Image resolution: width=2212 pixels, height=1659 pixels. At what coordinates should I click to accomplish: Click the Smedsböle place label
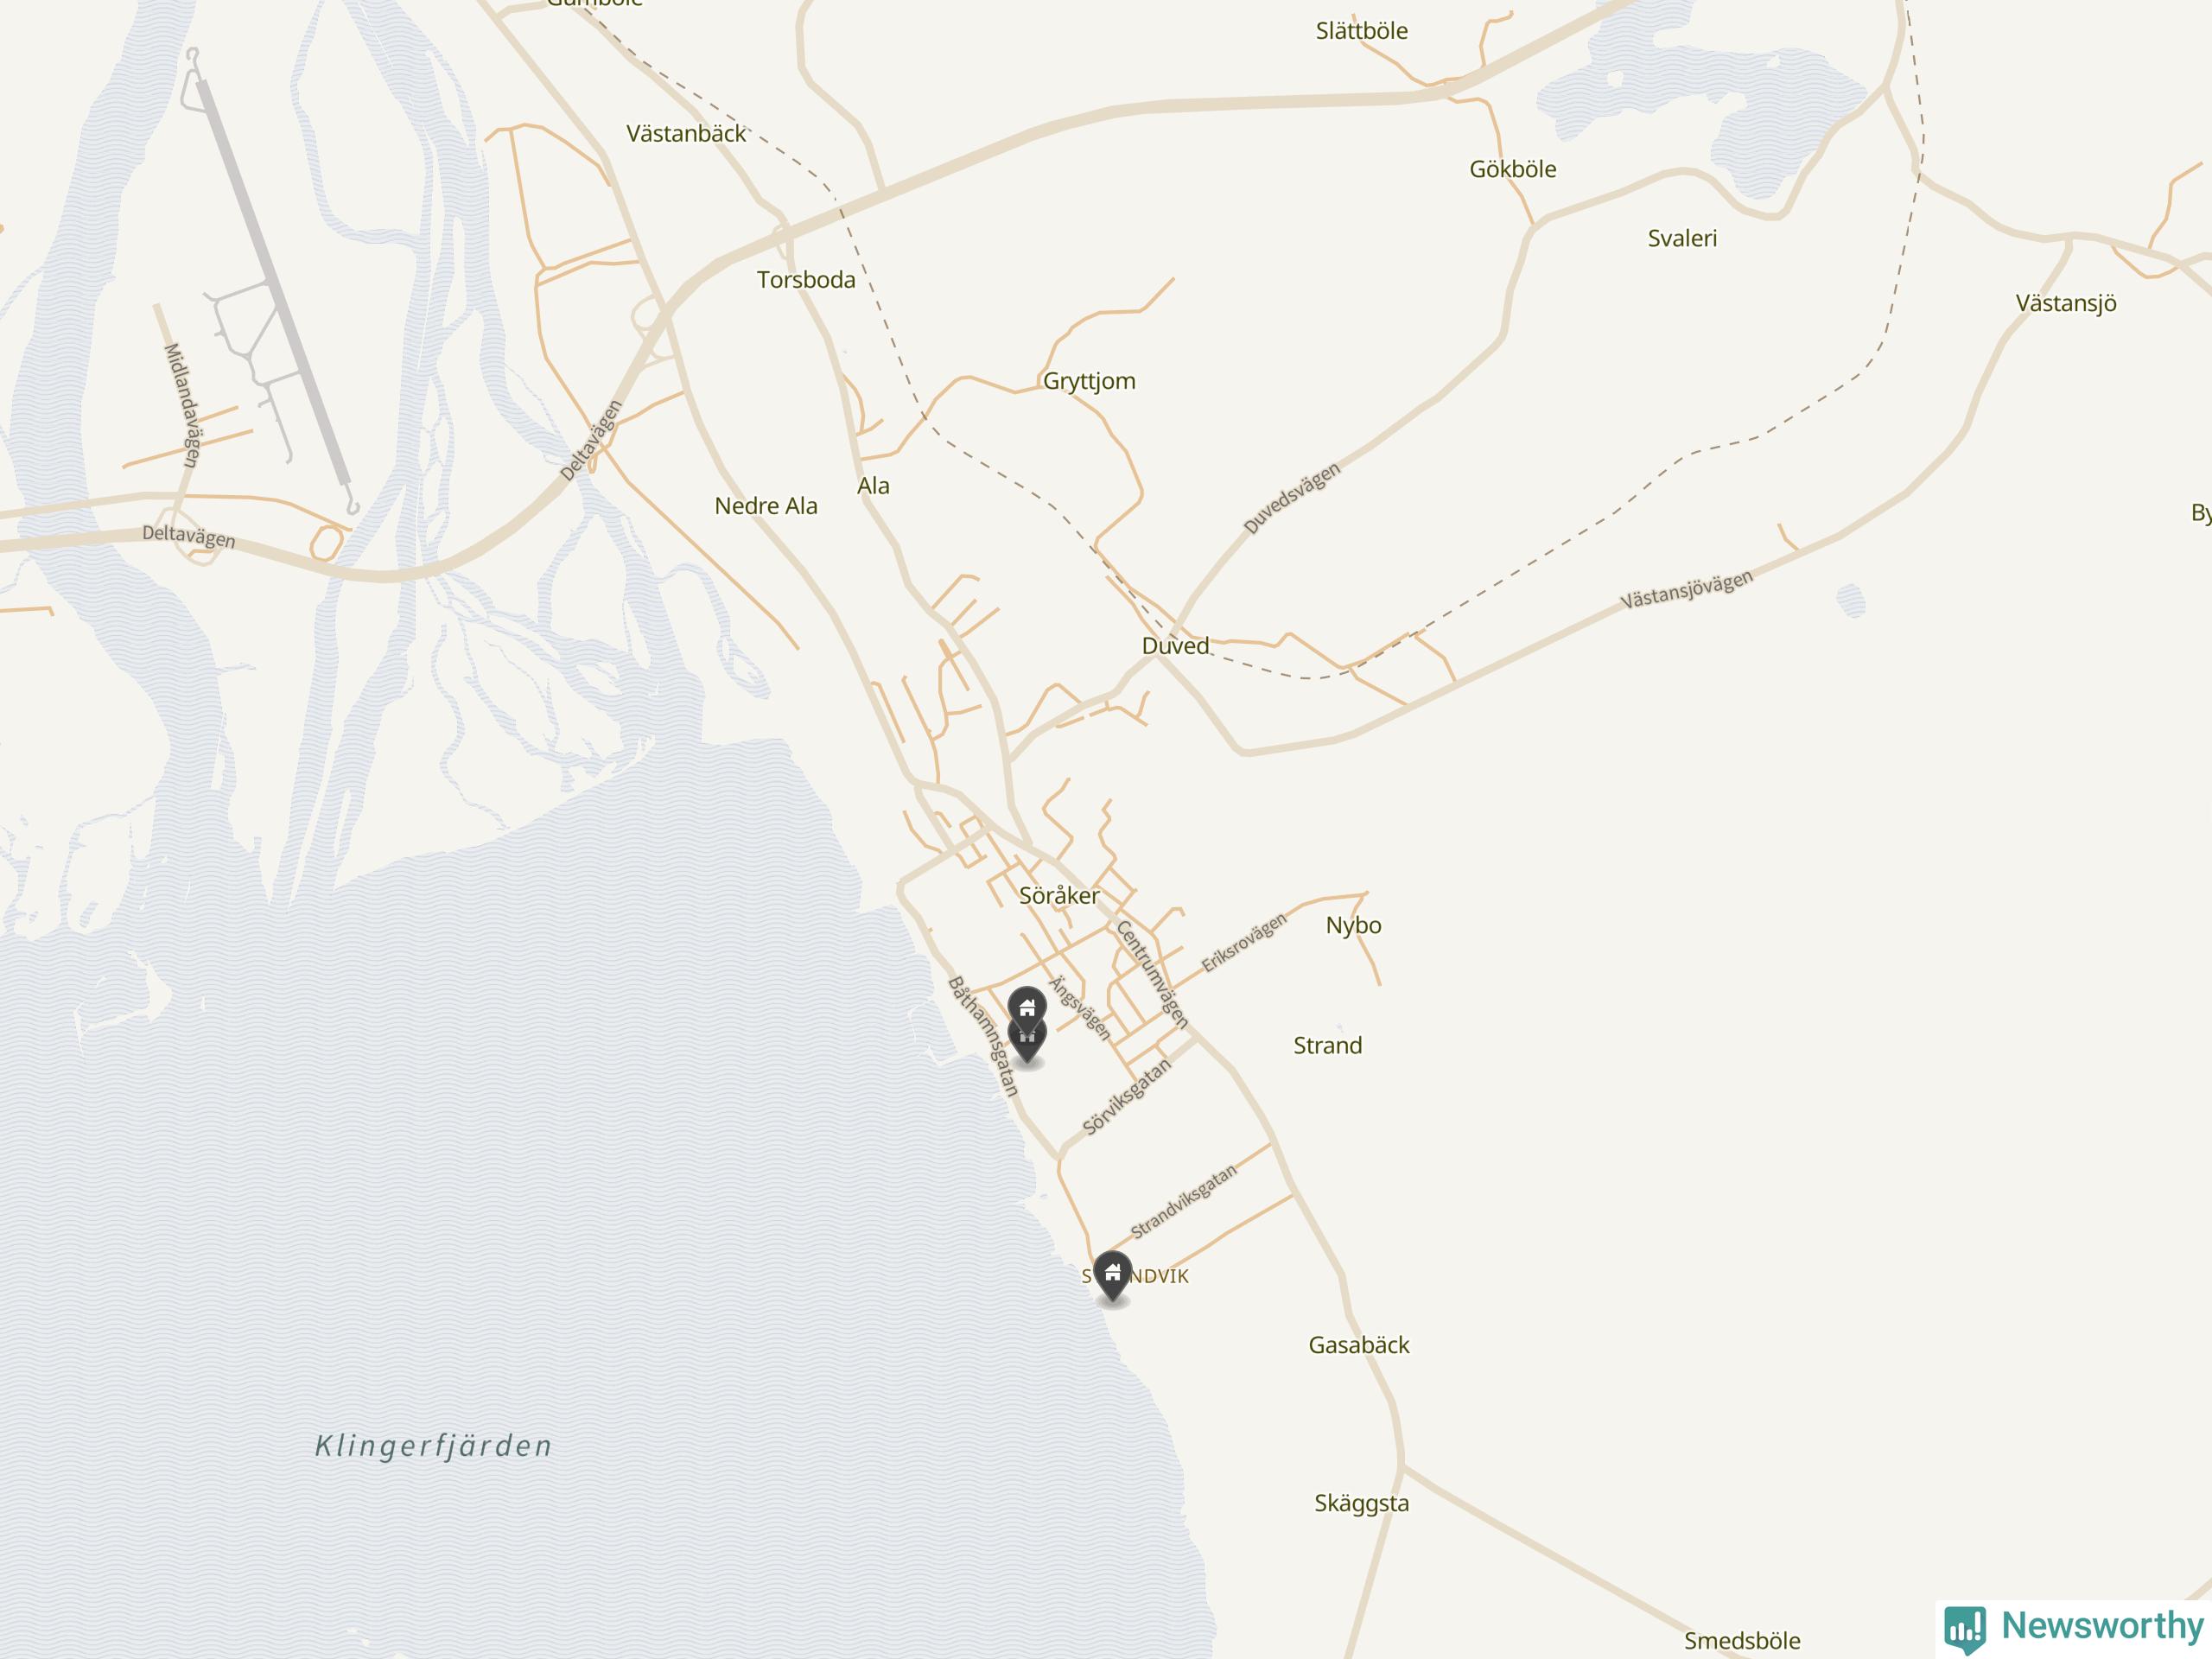(x=1742, y=1641)
